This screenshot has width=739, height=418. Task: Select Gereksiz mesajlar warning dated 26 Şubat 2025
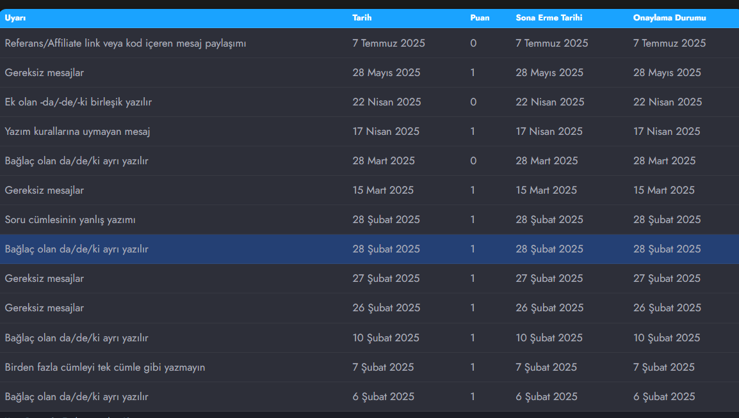(44, 308)
